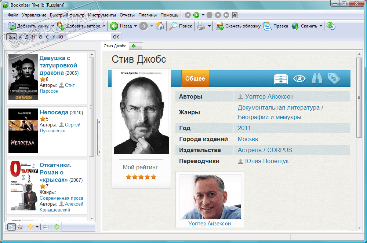Screen dimensions: 367x243
Task: Open the star rating filter dropdown
Action: (37, 227)
